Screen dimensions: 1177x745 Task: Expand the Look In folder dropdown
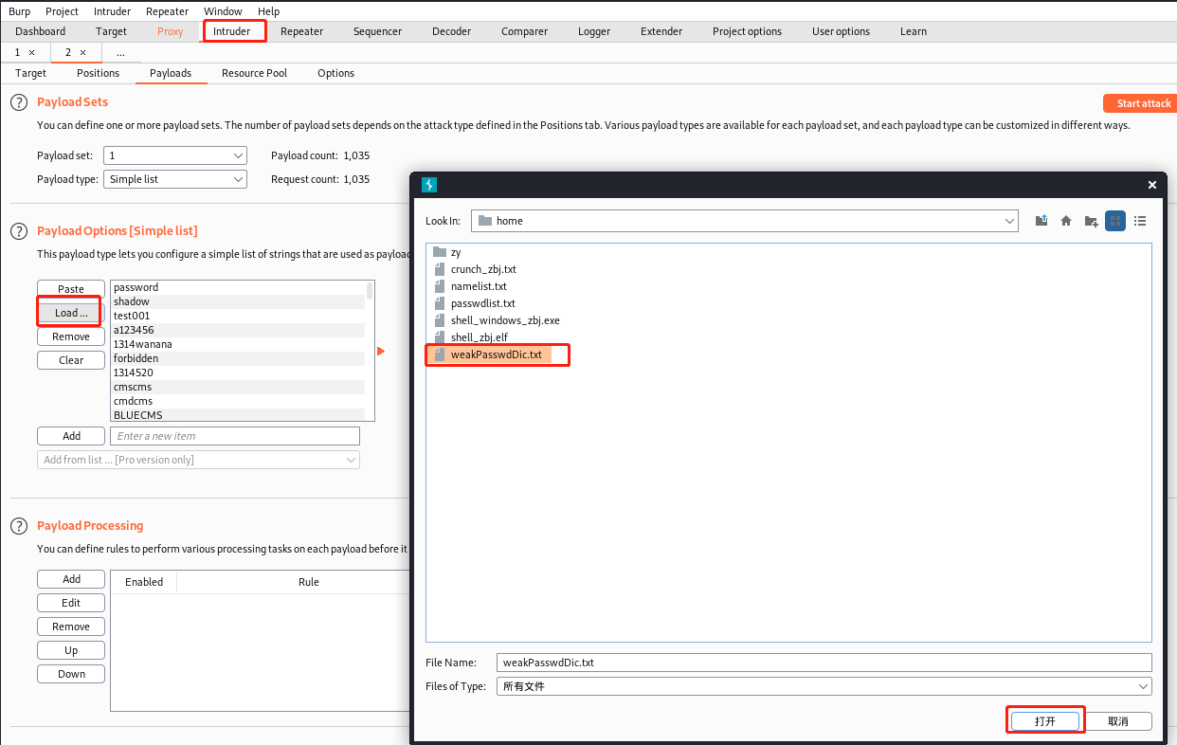(1009, 221)
